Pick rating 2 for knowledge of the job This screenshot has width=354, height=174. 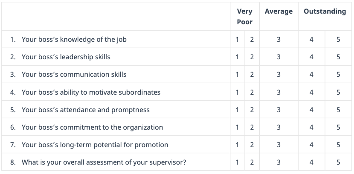point(252,40)
